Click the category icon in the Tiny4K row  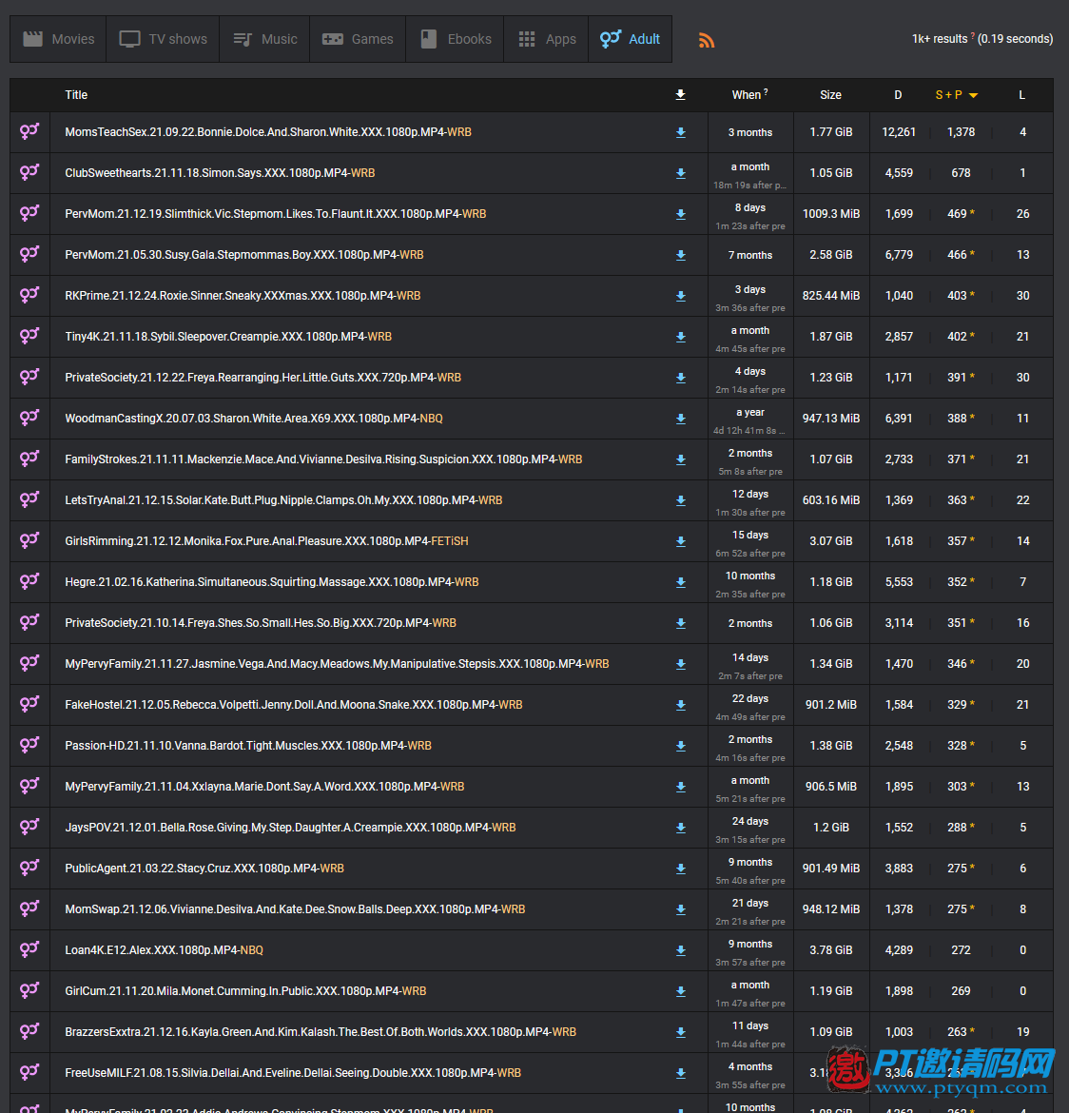pos(29,337)
